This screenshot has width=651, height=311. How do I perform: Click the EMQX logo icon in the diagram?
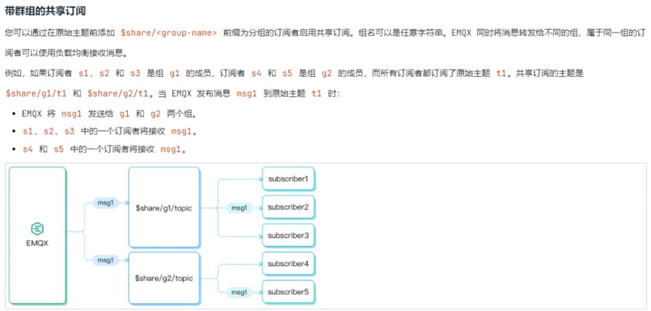click(x=38, y=229)
